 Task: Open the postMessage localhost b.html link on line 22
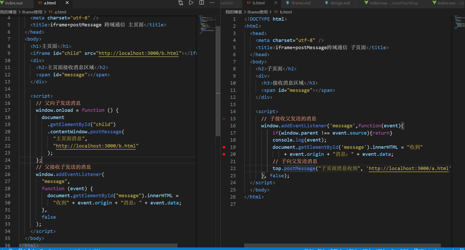pos(96,146)
